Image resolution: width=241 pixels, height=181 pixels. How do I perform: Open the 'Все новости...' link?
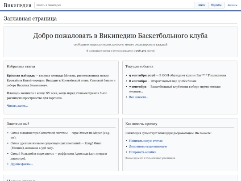pos(139,97)
